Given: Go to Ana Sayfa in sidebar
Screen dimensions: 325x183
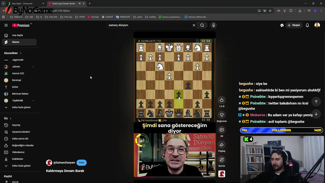Looking at the screenshot, I should (19, 35).
